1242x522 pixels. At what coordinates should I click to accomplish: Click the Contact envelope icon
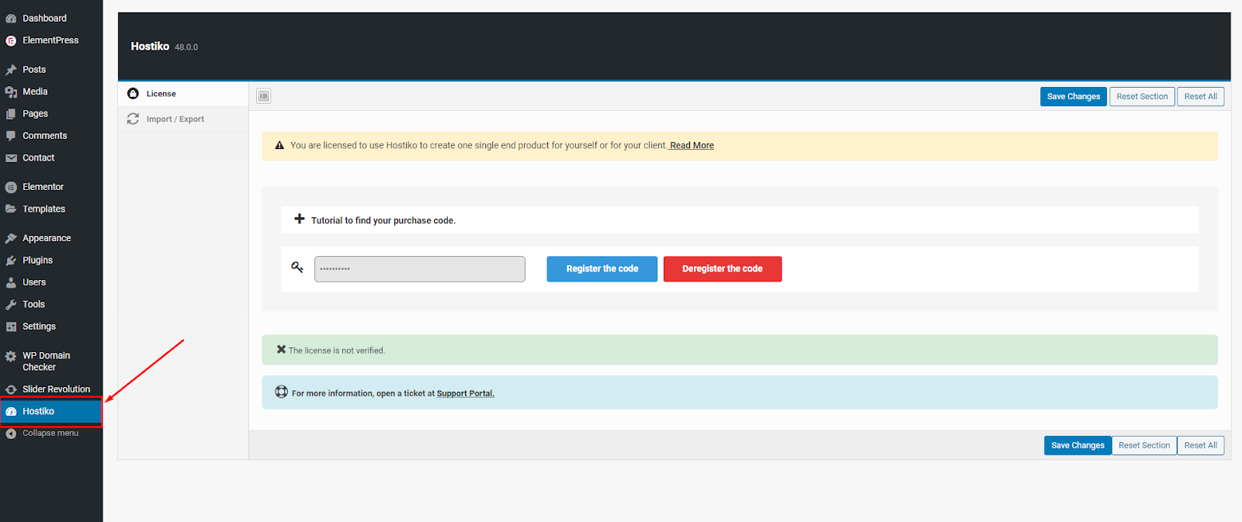coord(11,158)
